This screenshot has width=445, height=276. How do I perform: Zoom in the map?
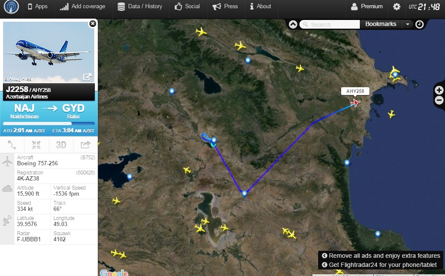click(x=439, y=90)
